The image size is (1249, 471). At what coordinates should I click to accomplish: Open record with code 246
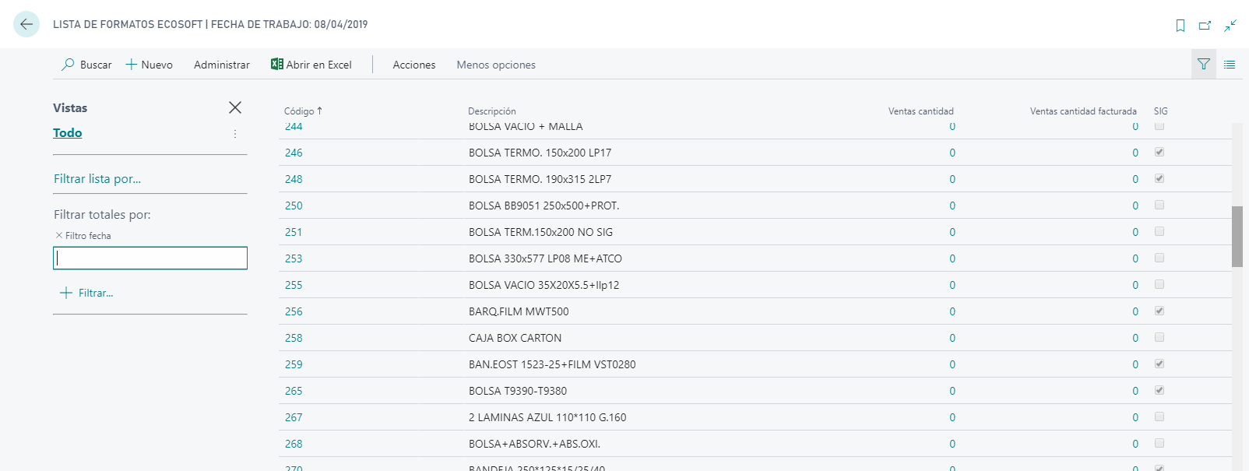(294, 153)
